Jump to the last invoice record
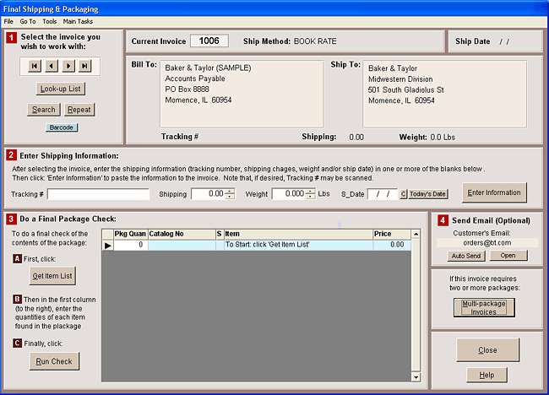549x395 pixels. click(84, 66)
